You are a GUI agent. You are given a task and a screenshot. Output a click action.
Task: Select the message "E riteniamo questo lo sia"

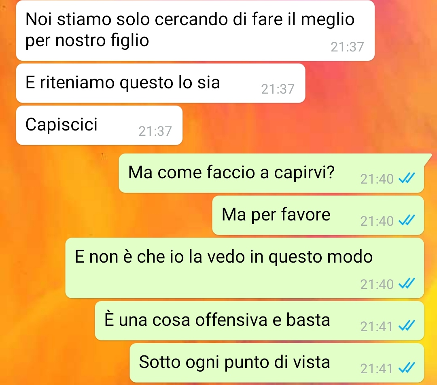161,83
